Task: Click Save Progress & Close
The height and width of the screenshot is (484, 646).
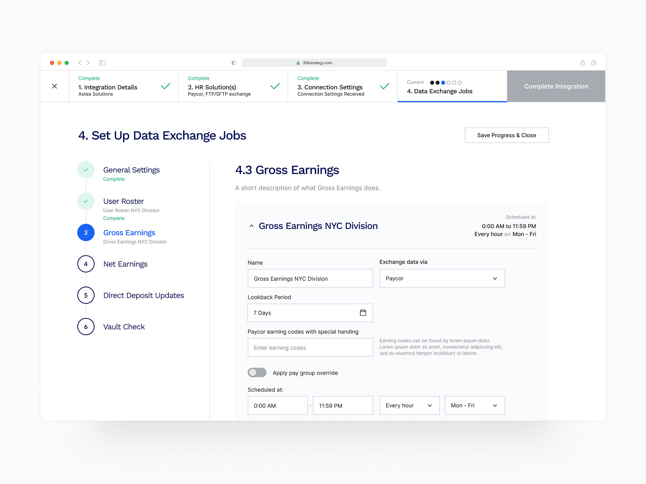Action: 507,135
